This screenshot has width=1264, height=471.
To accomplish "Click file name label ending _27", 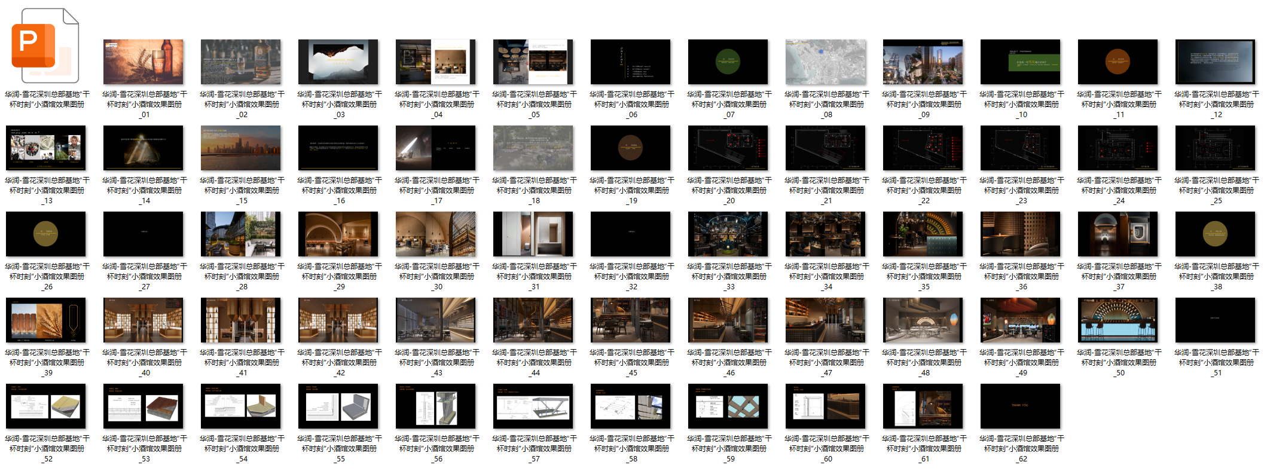I will 145,276.
